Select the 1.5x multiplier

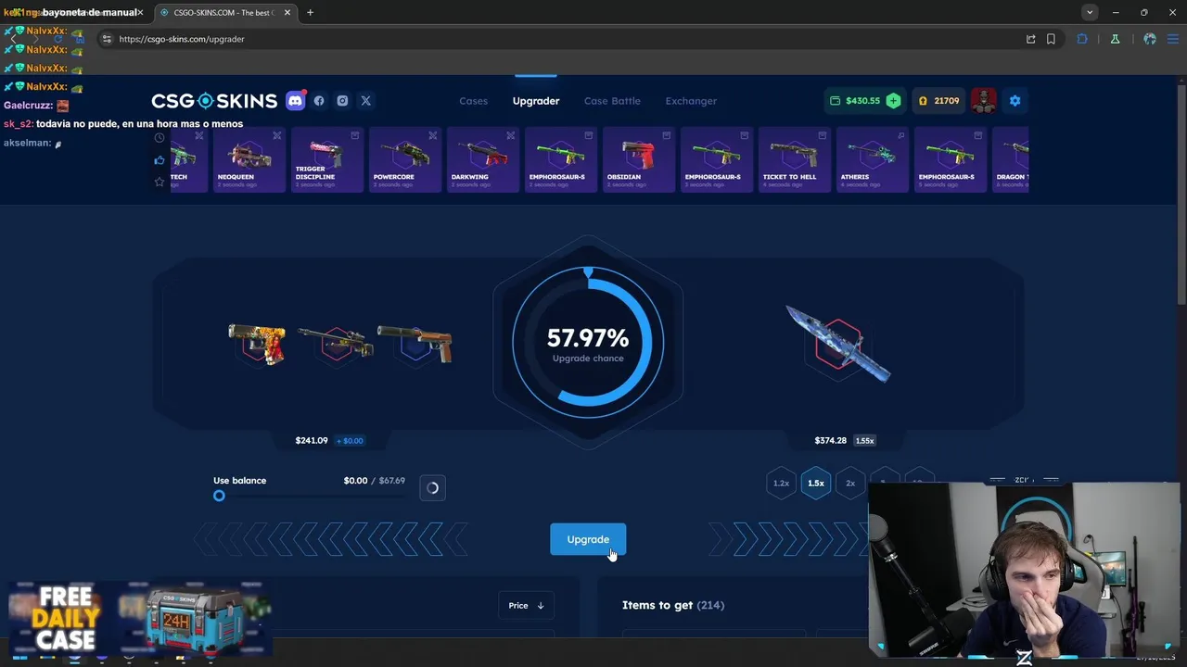point(816,483)
